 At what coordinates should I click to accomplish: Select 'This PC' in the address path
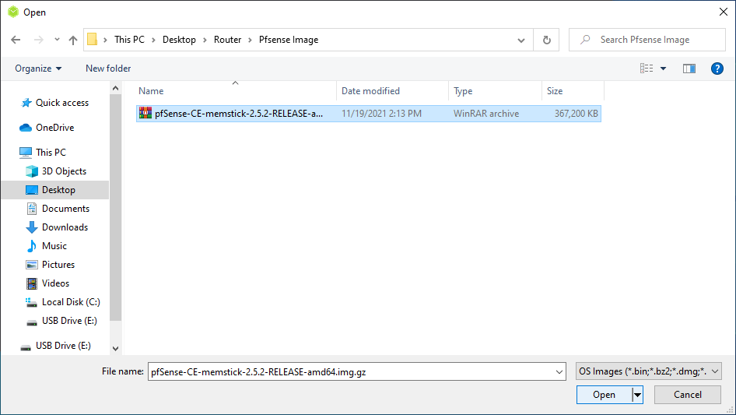tap(130, 40)
